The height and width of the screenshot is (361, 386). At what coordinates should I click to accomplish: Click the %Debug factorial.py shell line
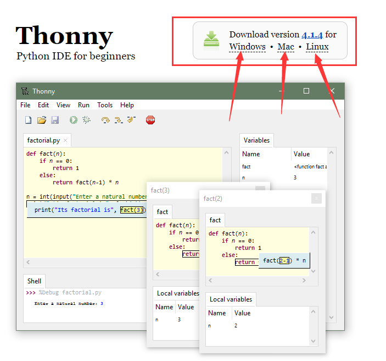(70, 292)
